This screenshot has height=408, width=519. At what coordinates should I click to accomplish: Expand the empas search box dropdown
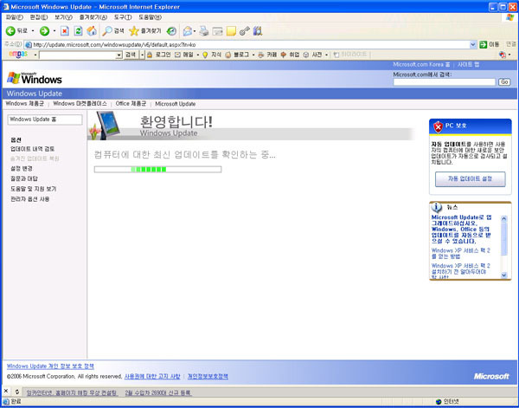(119, 55)
